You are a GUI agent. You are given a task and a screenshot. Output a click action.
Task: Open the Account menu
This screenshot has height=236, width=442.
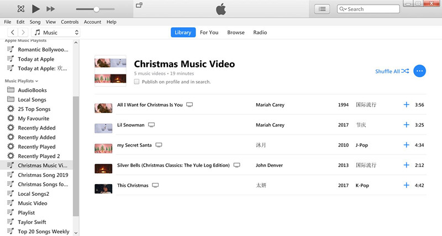click(92, 22)
